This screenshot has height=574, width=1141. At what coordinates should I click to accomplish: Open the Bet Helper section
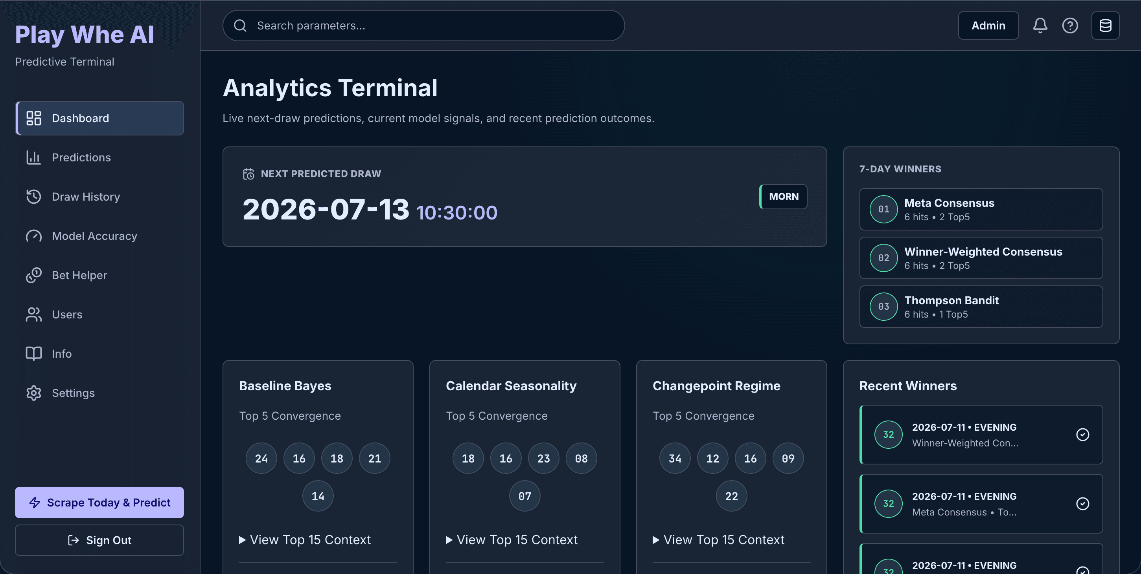[99, 275]
